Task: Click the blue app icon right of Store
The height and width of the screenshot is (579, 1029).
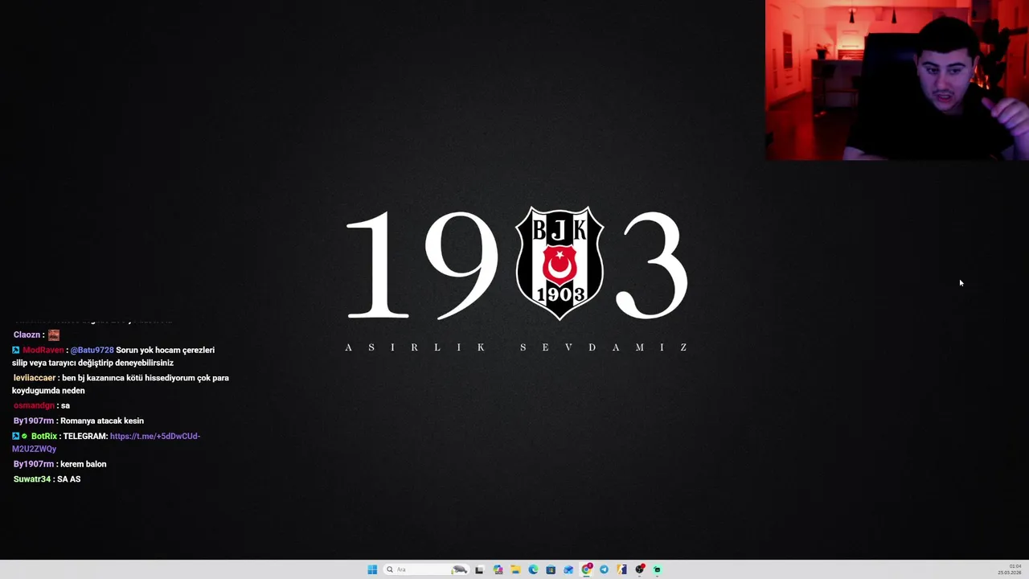Action: pos(568,569)
